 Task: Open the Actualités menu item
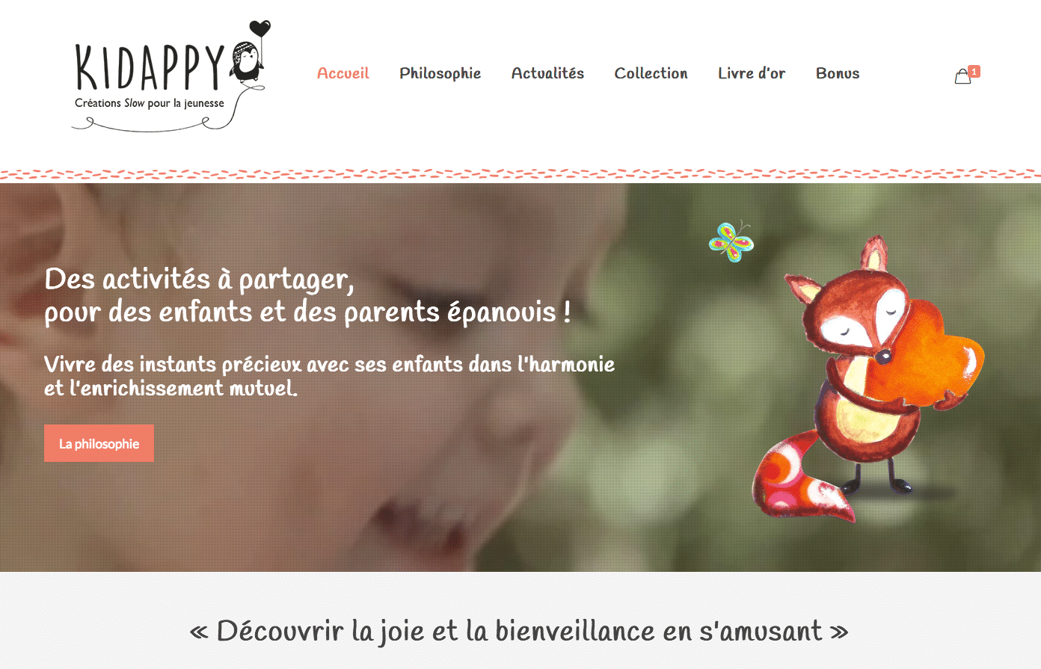(x=547, y=73)
